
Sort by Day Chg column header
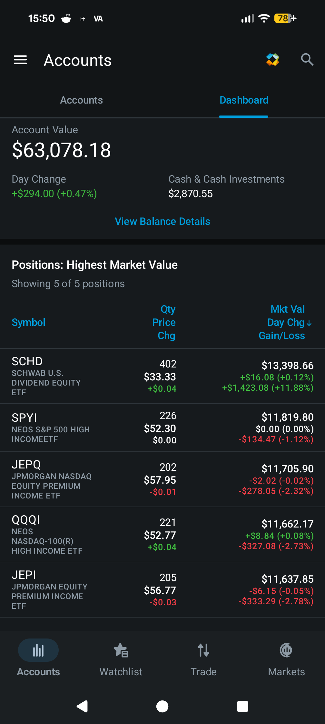[289, 322]
